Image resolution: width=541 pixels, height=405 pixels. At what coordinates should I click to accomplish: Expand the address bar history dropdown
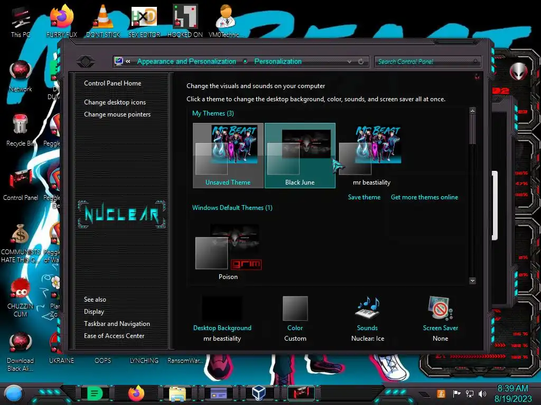click(350, 62)
